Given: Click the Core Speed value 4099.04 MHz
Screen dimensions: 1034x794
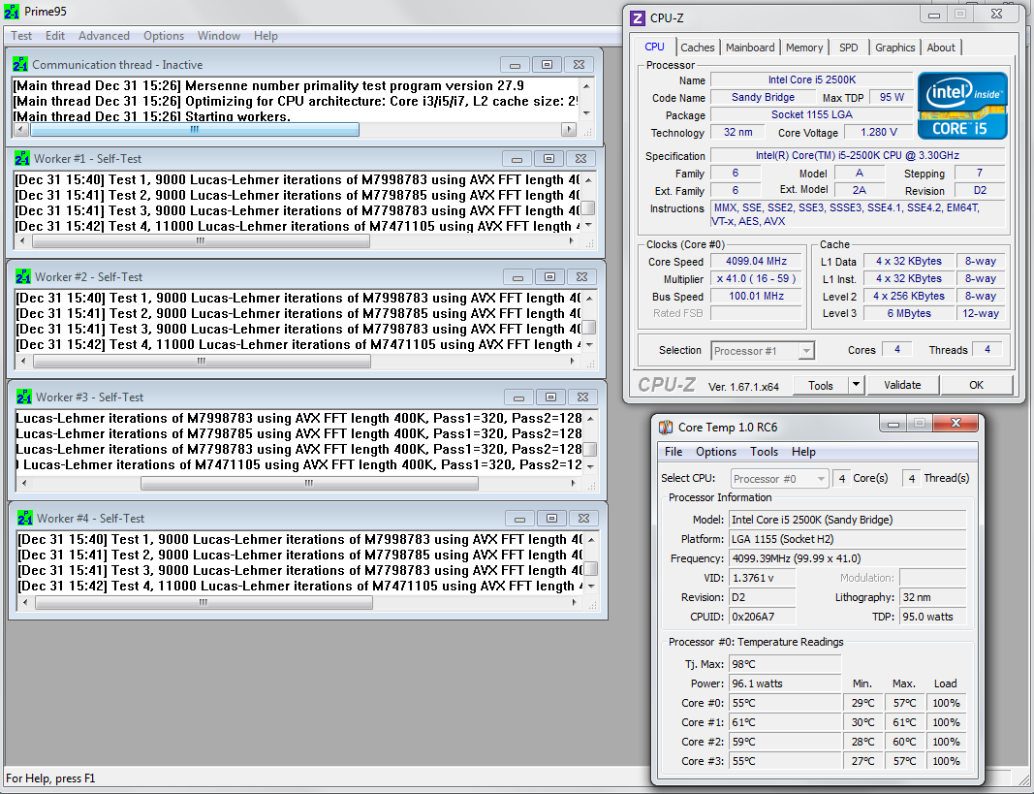Looking at the screenshot, I should tap(756, 261).
